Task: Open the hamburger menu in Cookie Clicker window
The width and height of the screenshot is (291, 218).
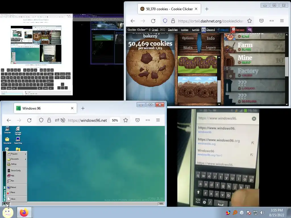Action: point(282,21)
